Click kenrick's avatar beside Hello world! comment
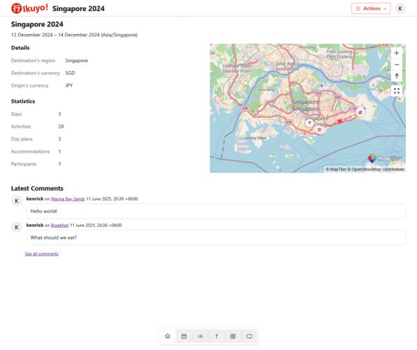The width and height of the screenshot is (417, 350). (x=17, y=201)
